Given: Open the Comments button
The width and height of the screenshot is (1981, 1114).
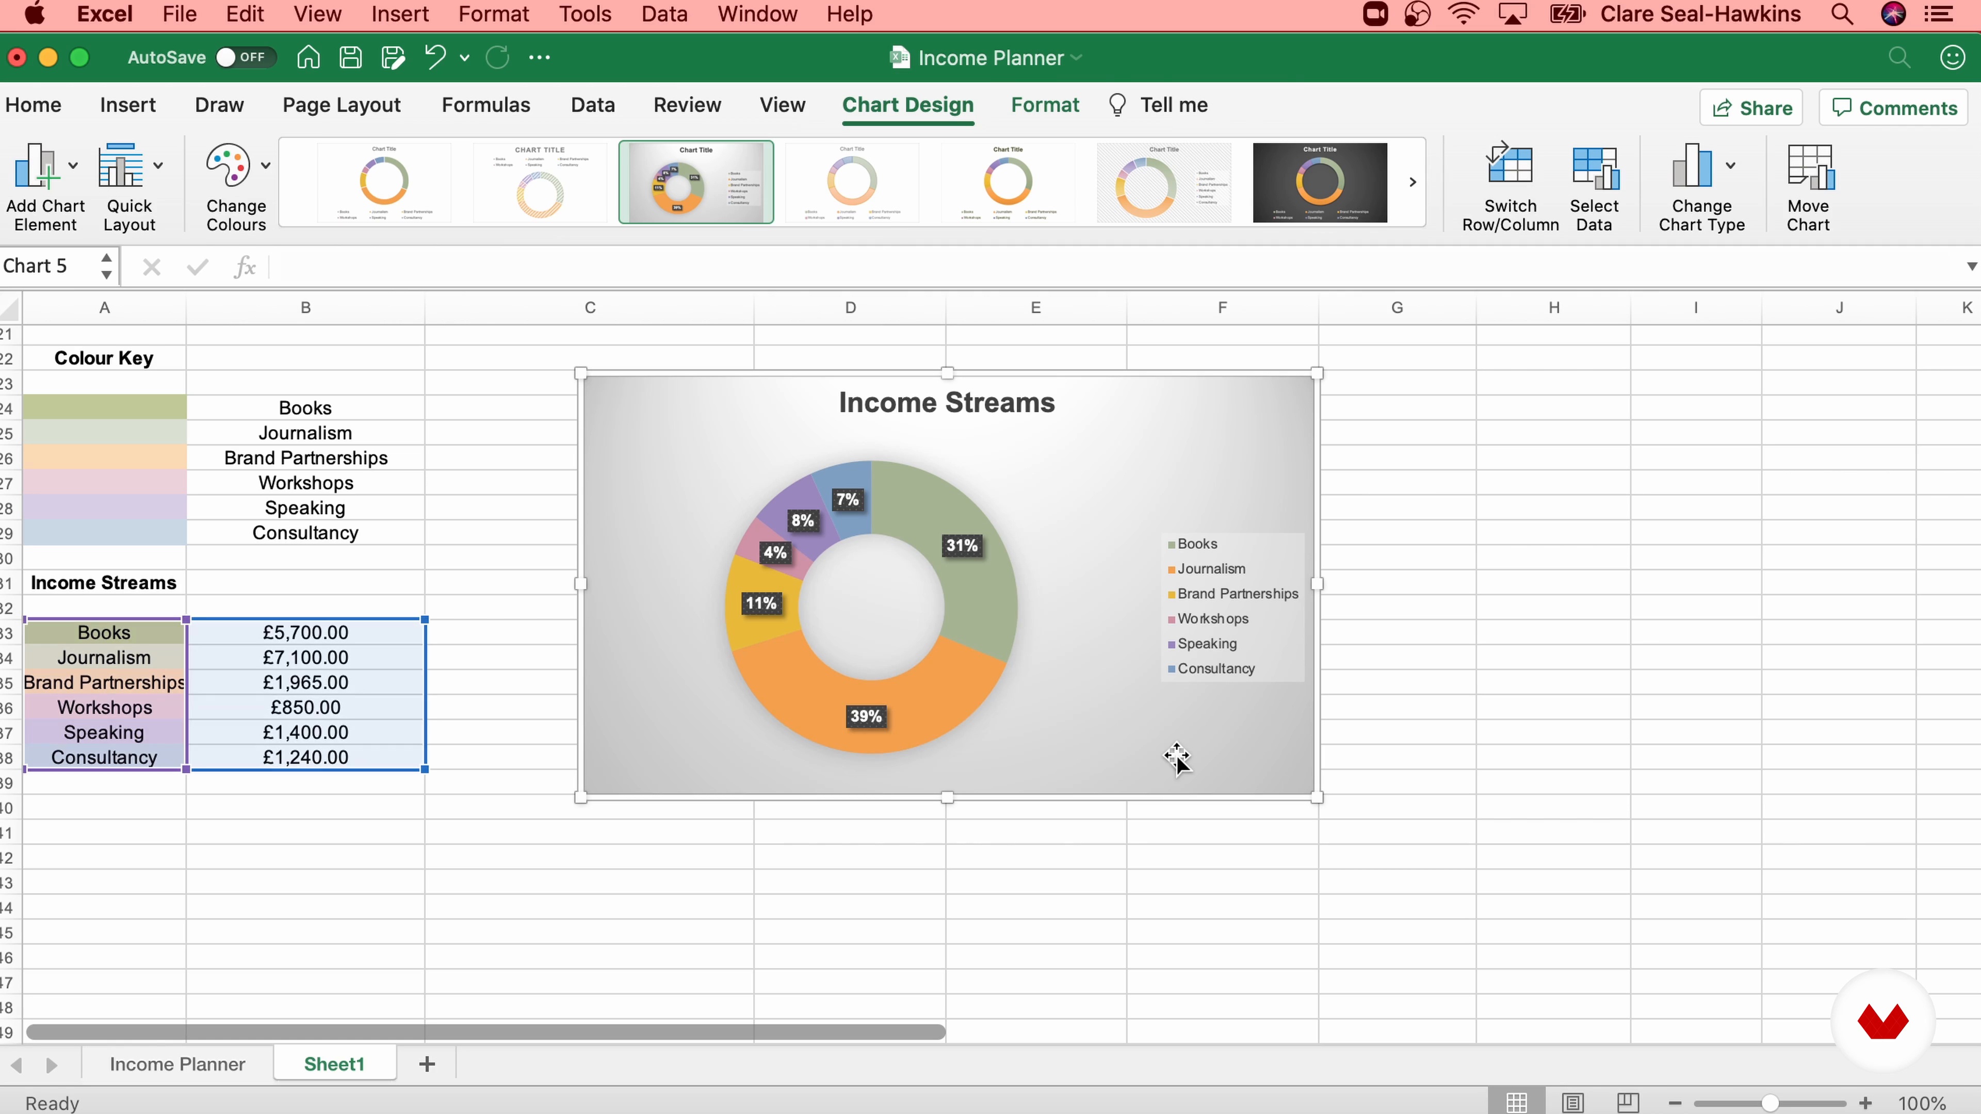Looking at the screenshot, I should tap(1893, 108).
